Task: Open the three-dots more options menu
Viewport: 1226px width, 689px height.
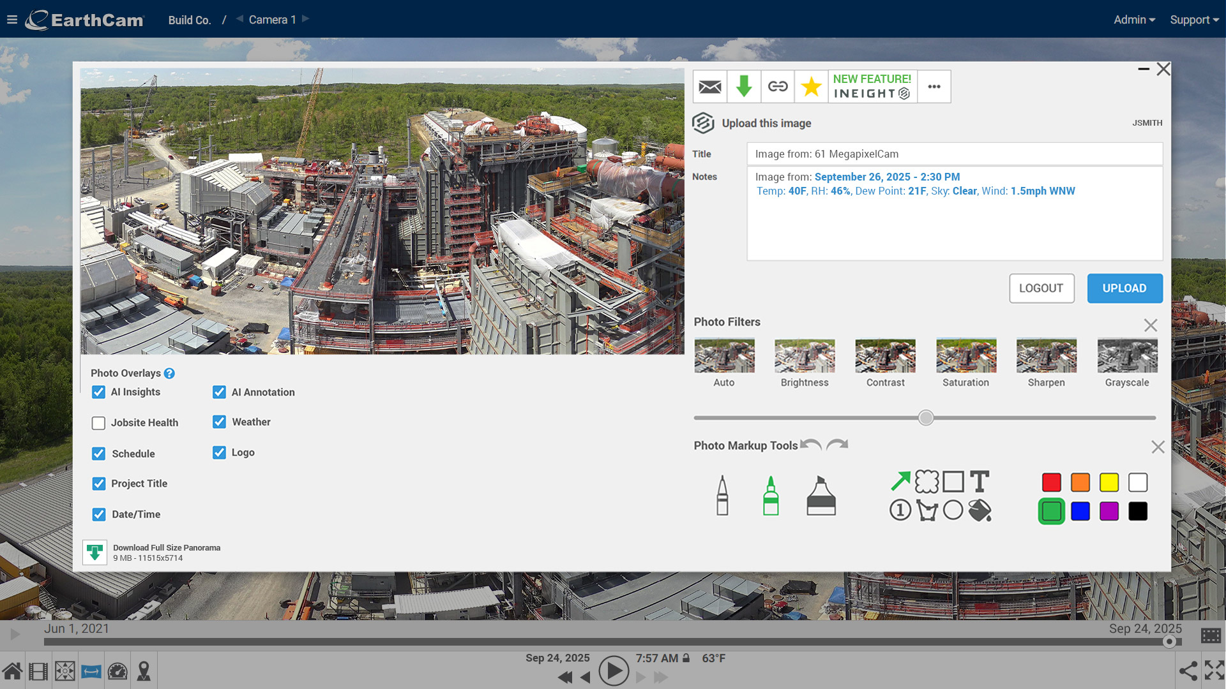Action: (934, 87)
